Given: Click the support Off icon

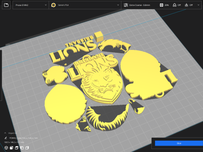Looking at the screenshot, I should pos(175,5).
